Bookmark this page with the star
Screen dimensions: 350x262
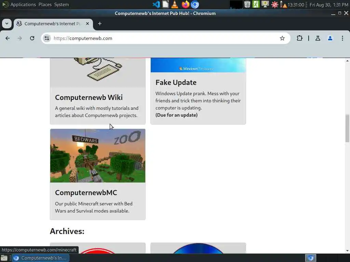click(x=282, y=38)
